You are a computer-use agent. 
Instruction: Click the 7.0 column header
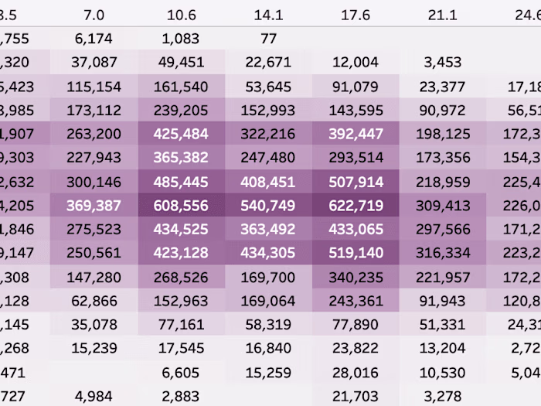(94, 15)
